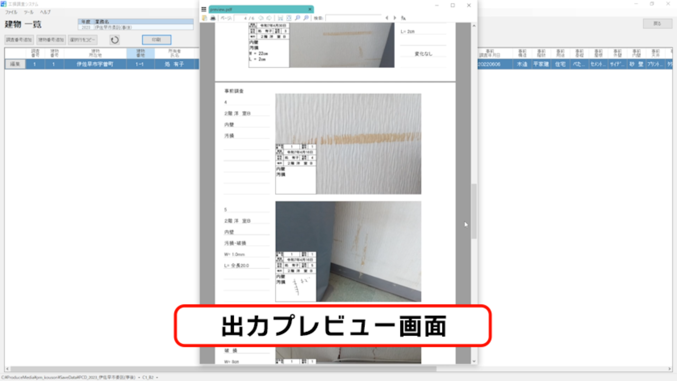Screen dimensions: 677x381
Task: Click the 選択行をコピー button
Action: pos(83,40)
